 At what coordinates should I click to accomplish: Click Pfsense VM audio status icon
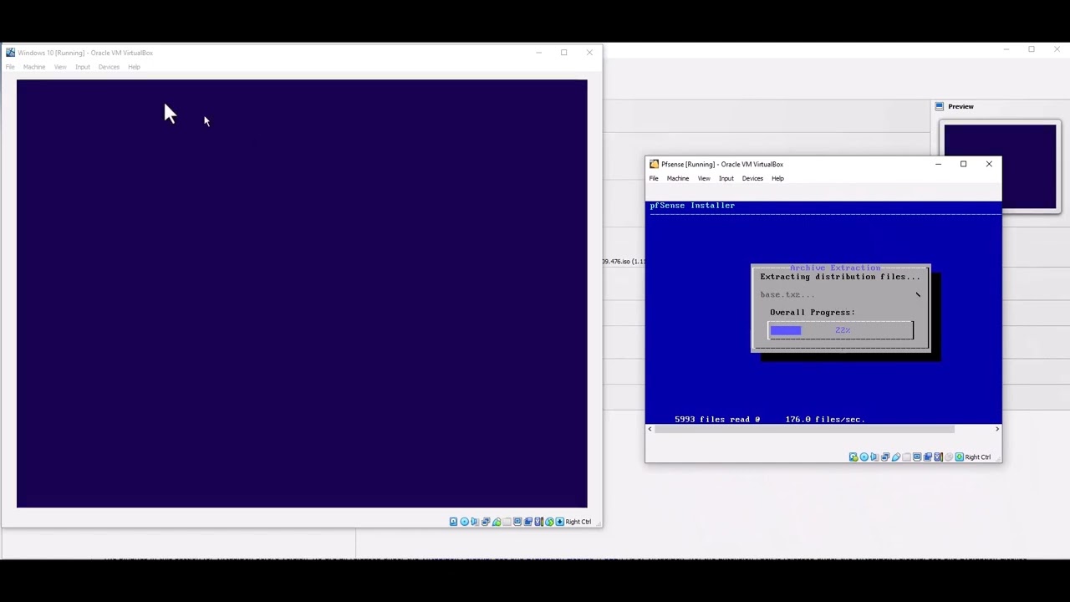874,457
